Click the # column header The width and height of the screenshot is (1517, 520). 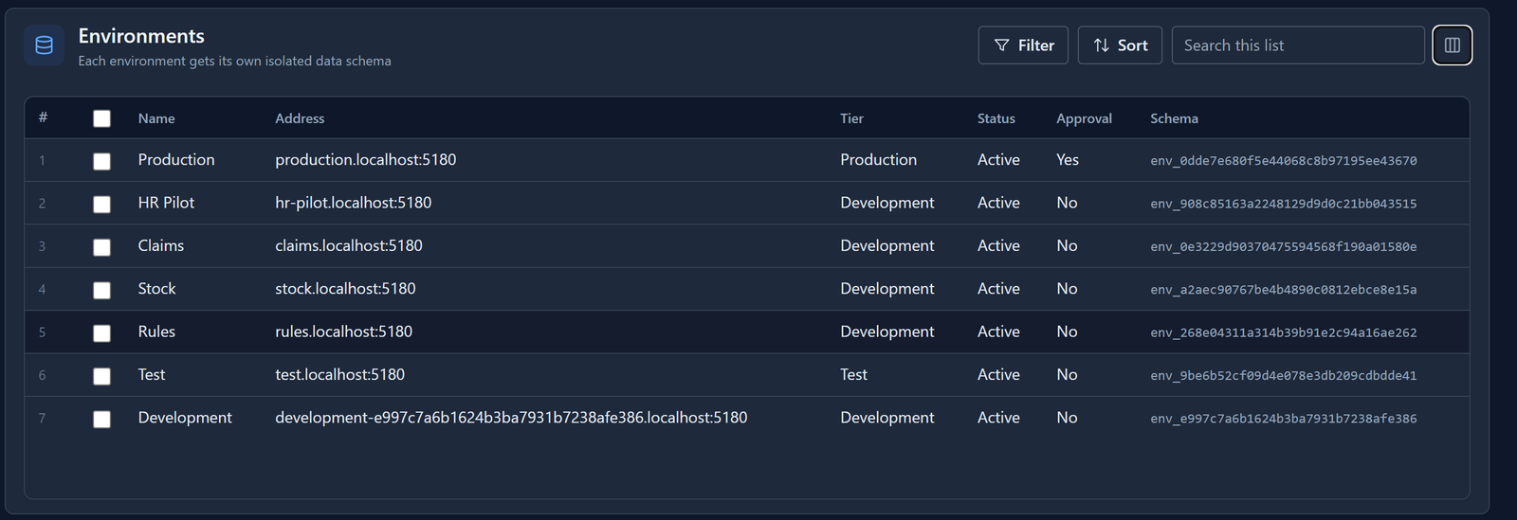(43, 117)
